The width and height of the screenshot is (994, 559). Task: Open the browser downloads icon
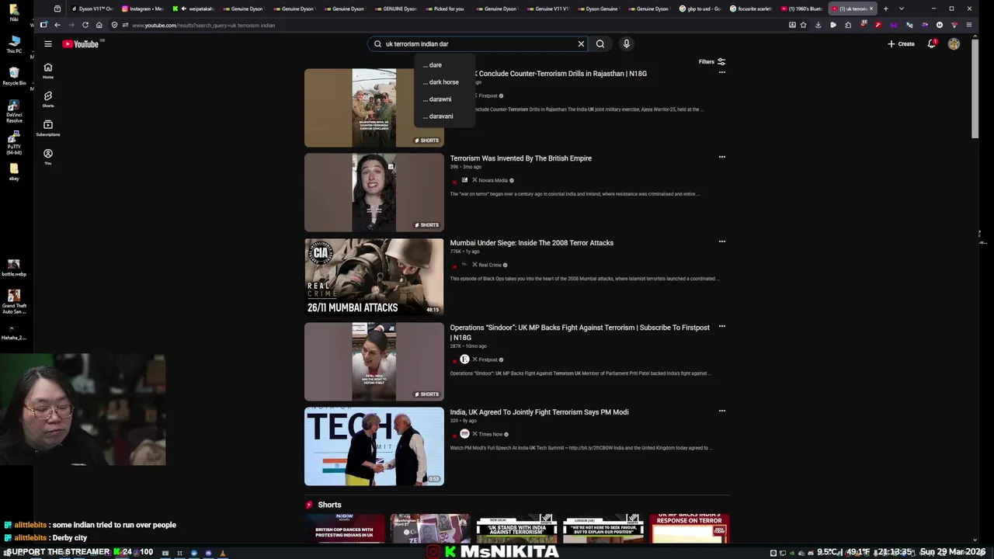818,25
